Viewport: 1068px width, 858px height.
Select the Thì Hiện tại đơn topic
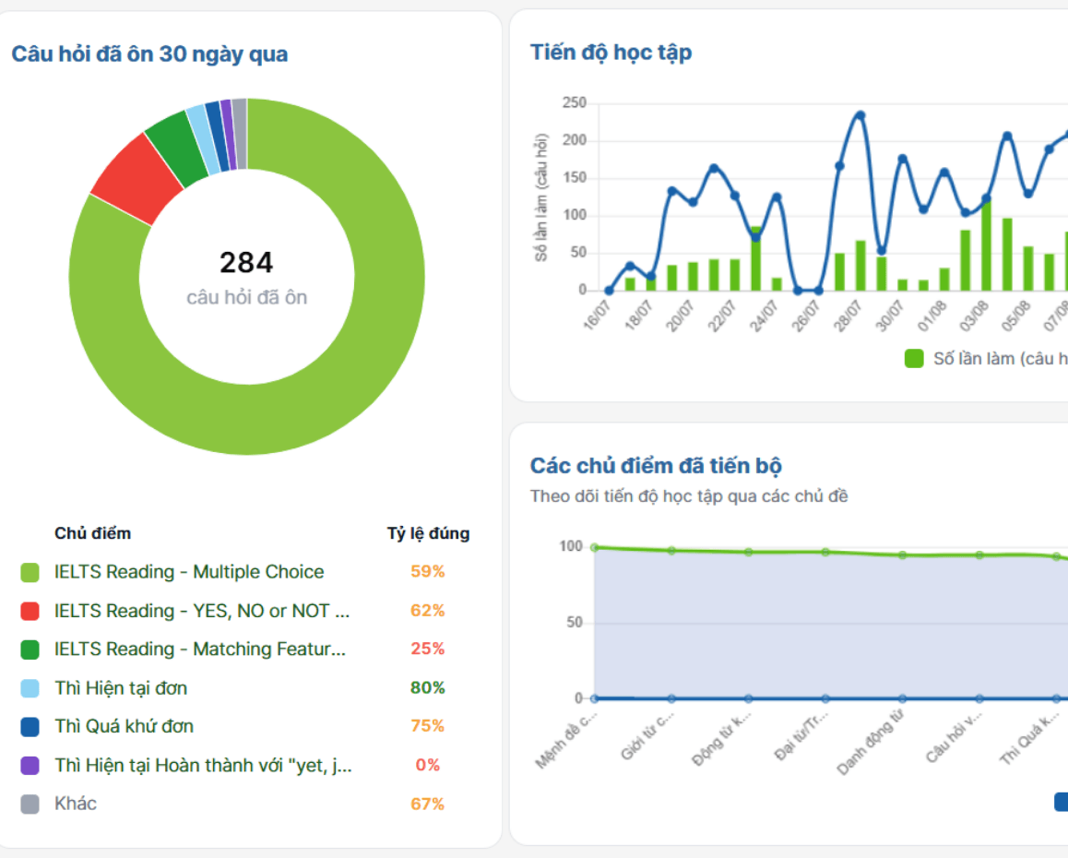coord(121,687)
